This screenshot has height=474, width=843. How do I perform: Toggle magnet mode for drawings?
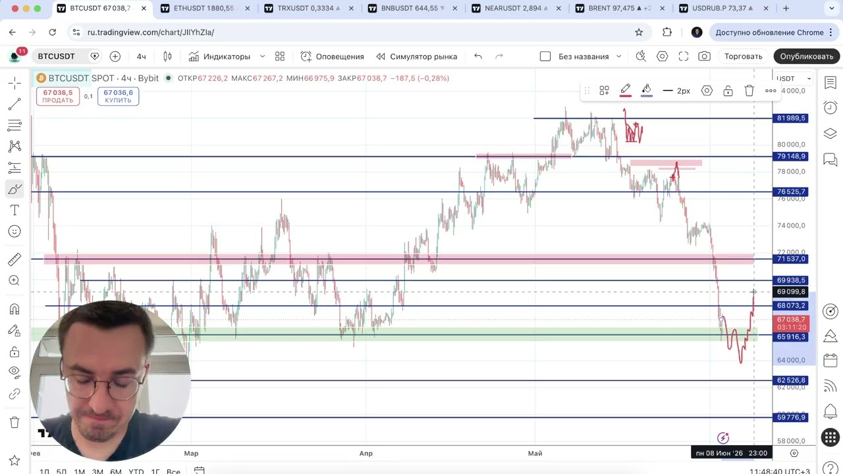pos(14,309)
